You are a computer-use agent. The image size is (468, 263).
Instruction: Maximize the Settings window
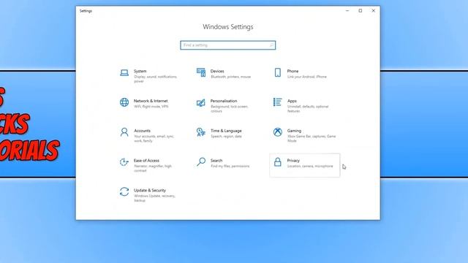361,11
